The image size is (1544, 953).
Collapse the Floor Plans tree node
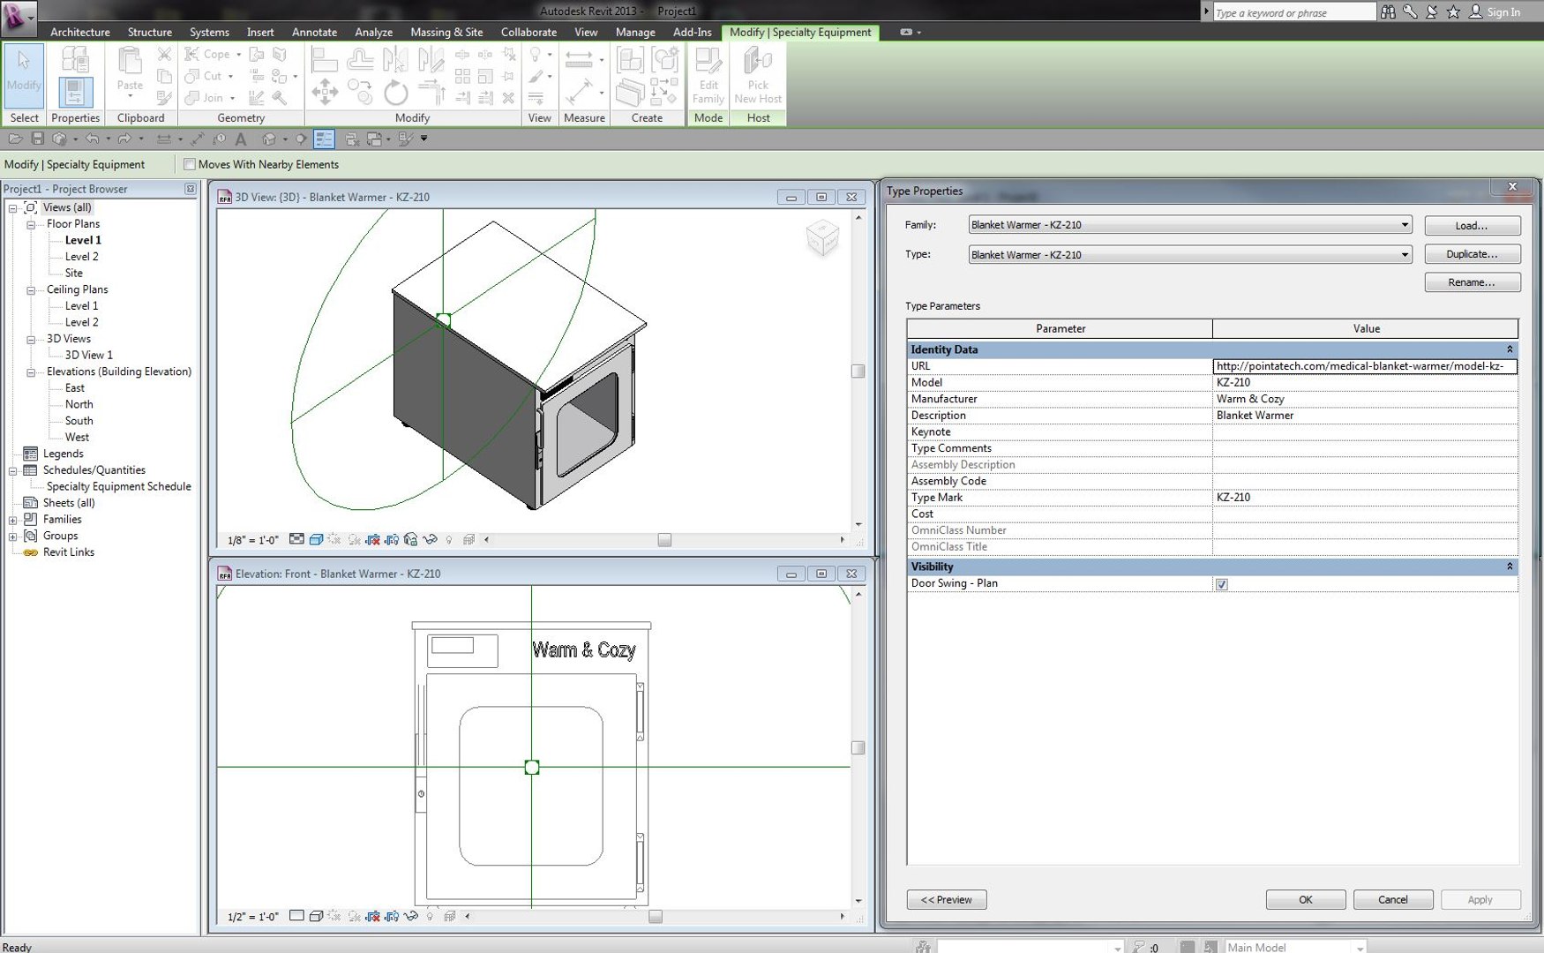31,225
